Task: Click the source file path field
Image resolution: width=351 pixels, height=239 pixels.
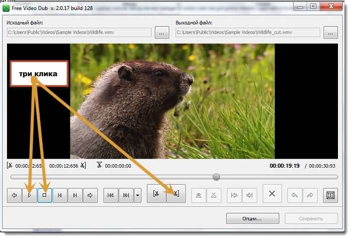Action: (x=79, y=33)
